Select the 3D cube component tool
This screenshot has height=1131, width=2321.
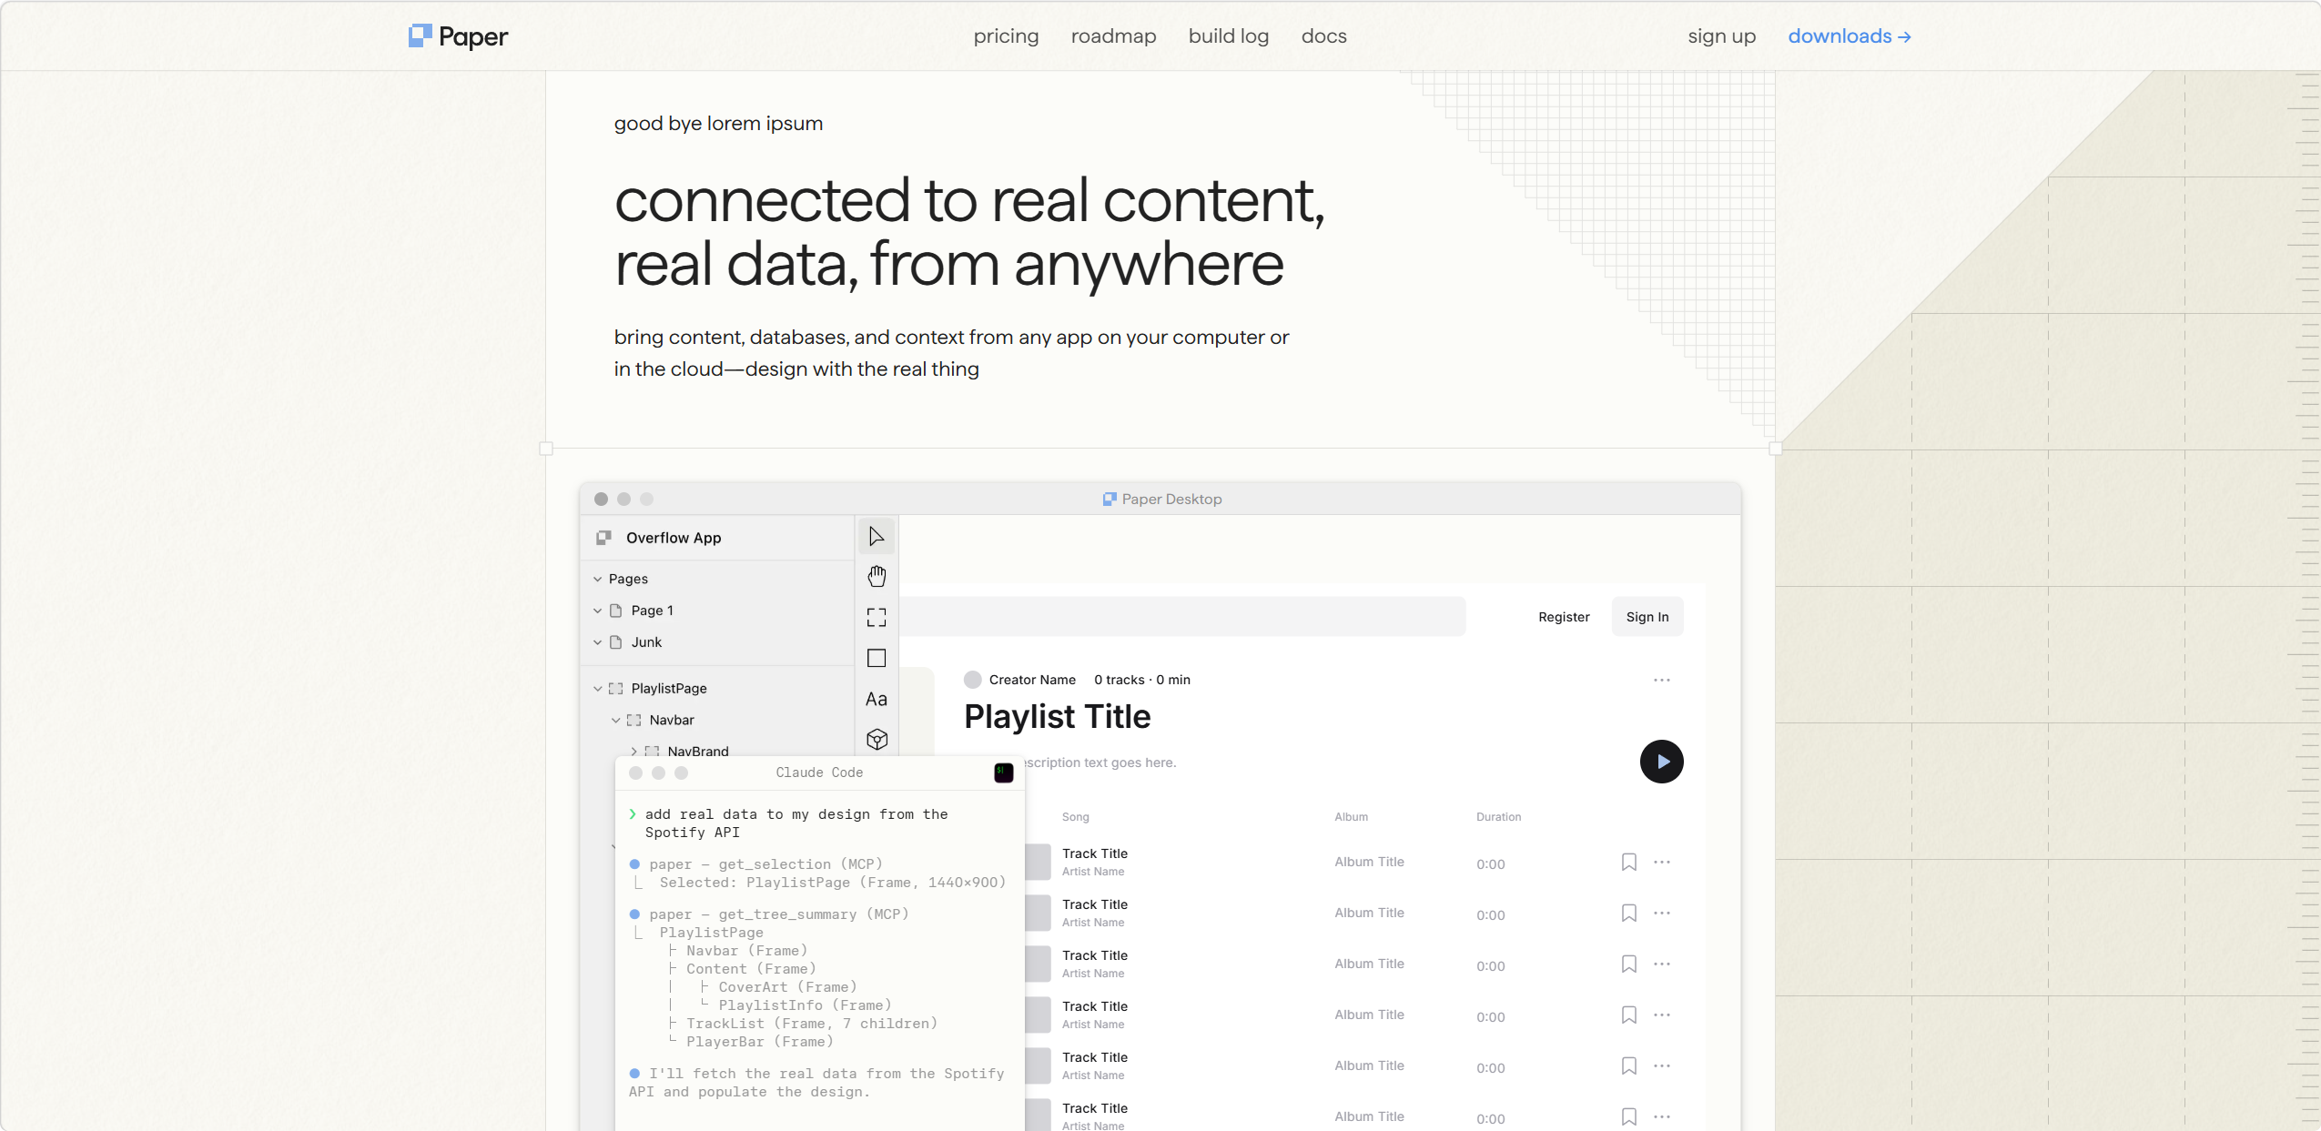(877, 739)
